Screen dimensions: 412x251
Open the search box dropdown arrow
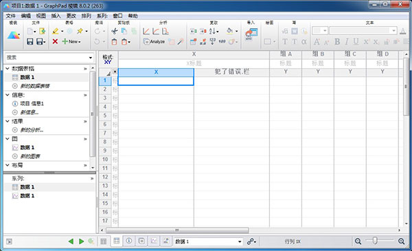(x=91, y=58)
